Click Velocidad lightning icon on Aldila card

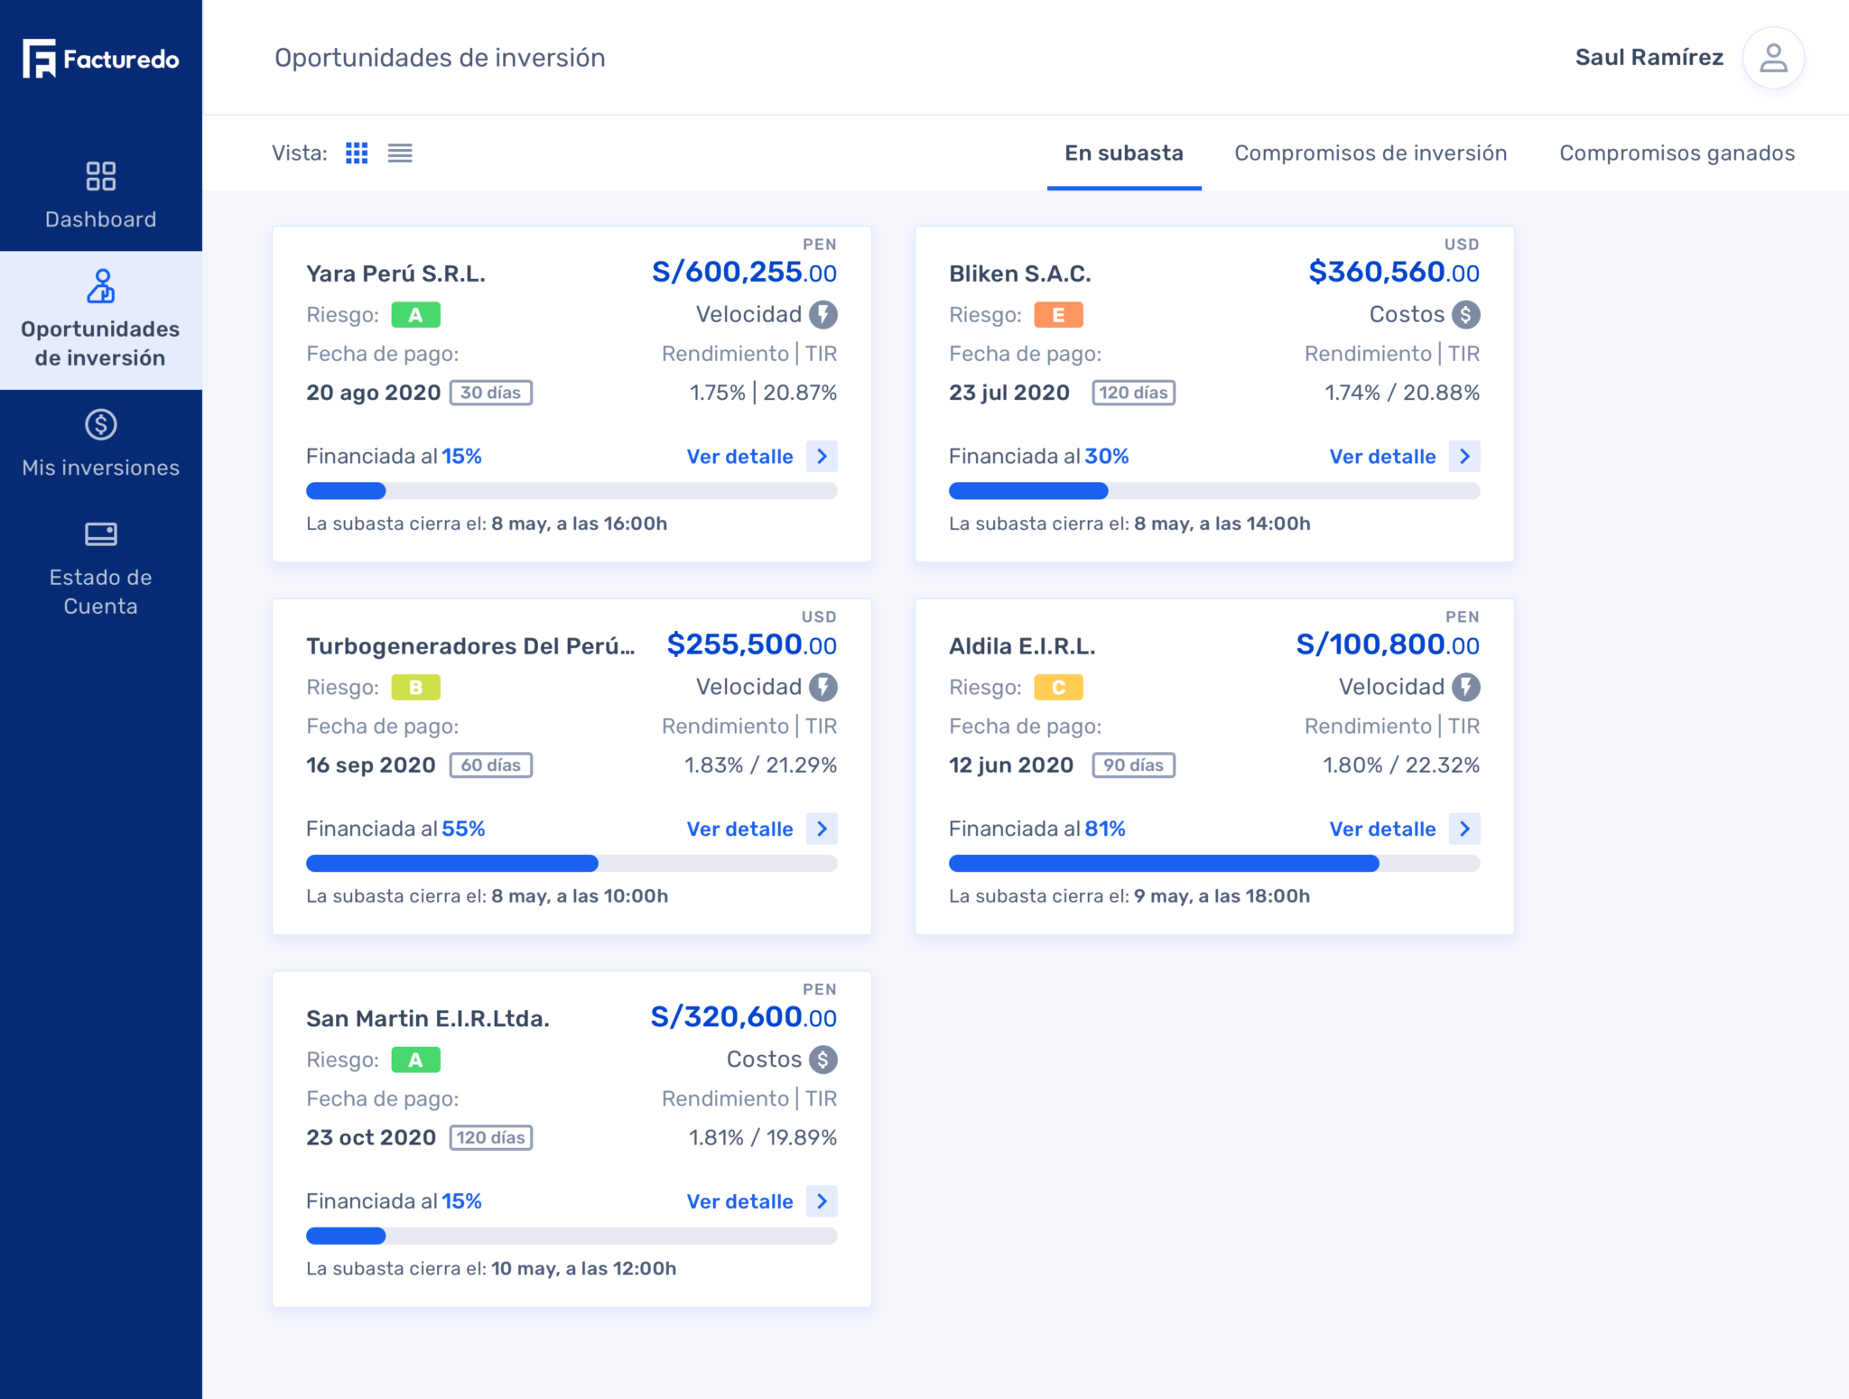coord(1465,687)
